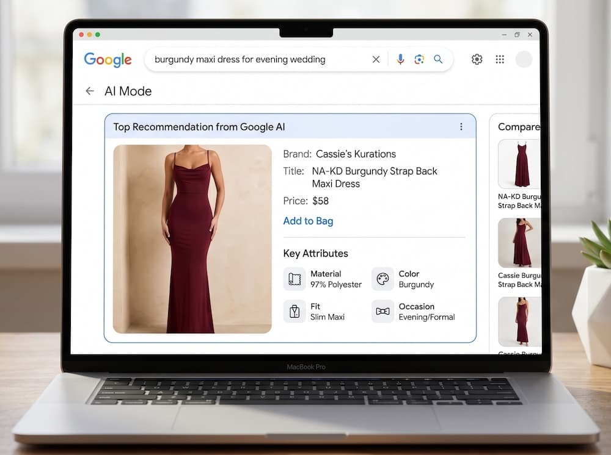Click the Evening/Formal occasion value
The image size is (611, 455).
pyautogui.click(x=426, y=317)
